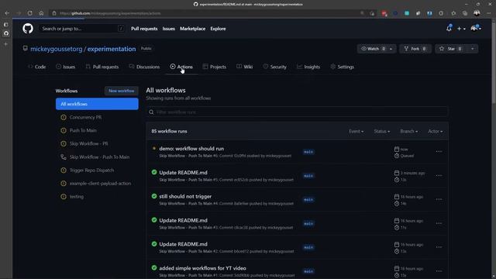This screenshot has width=496, height=279.
Task: Open the 3 minutes ago Update README.md run
Action: (183, 172)
